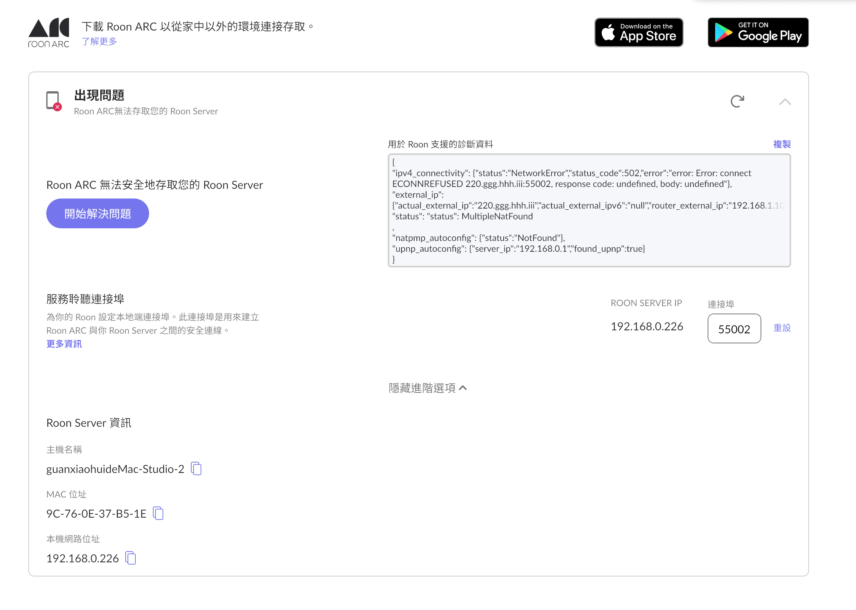Viewport: 856px width, 610px height.
Task: Refresh the Roon ARC connection status
Action: pyautogui.click(x=737, y=101)
